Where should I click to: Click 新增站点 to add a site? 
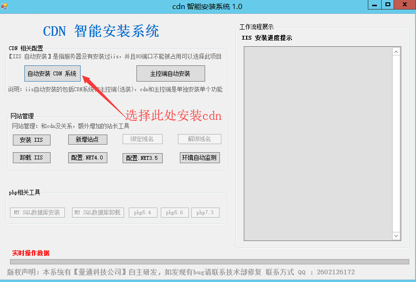pyautogui.click(x=87, y=139)
